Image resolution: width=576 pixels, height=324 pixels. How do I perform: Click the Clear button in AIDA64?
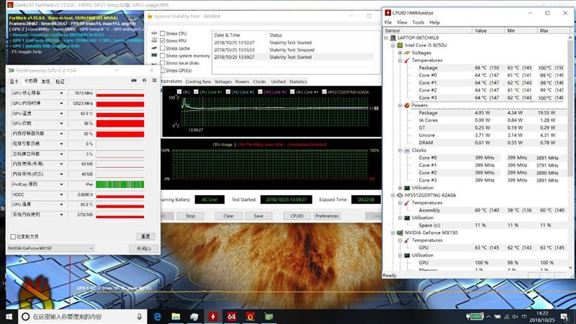coord(228,216)
